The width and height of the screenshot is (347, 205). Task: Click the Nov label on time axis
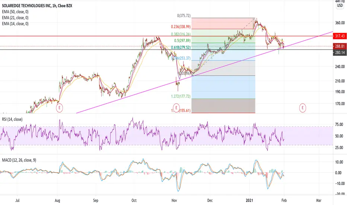tap(174, 201)
